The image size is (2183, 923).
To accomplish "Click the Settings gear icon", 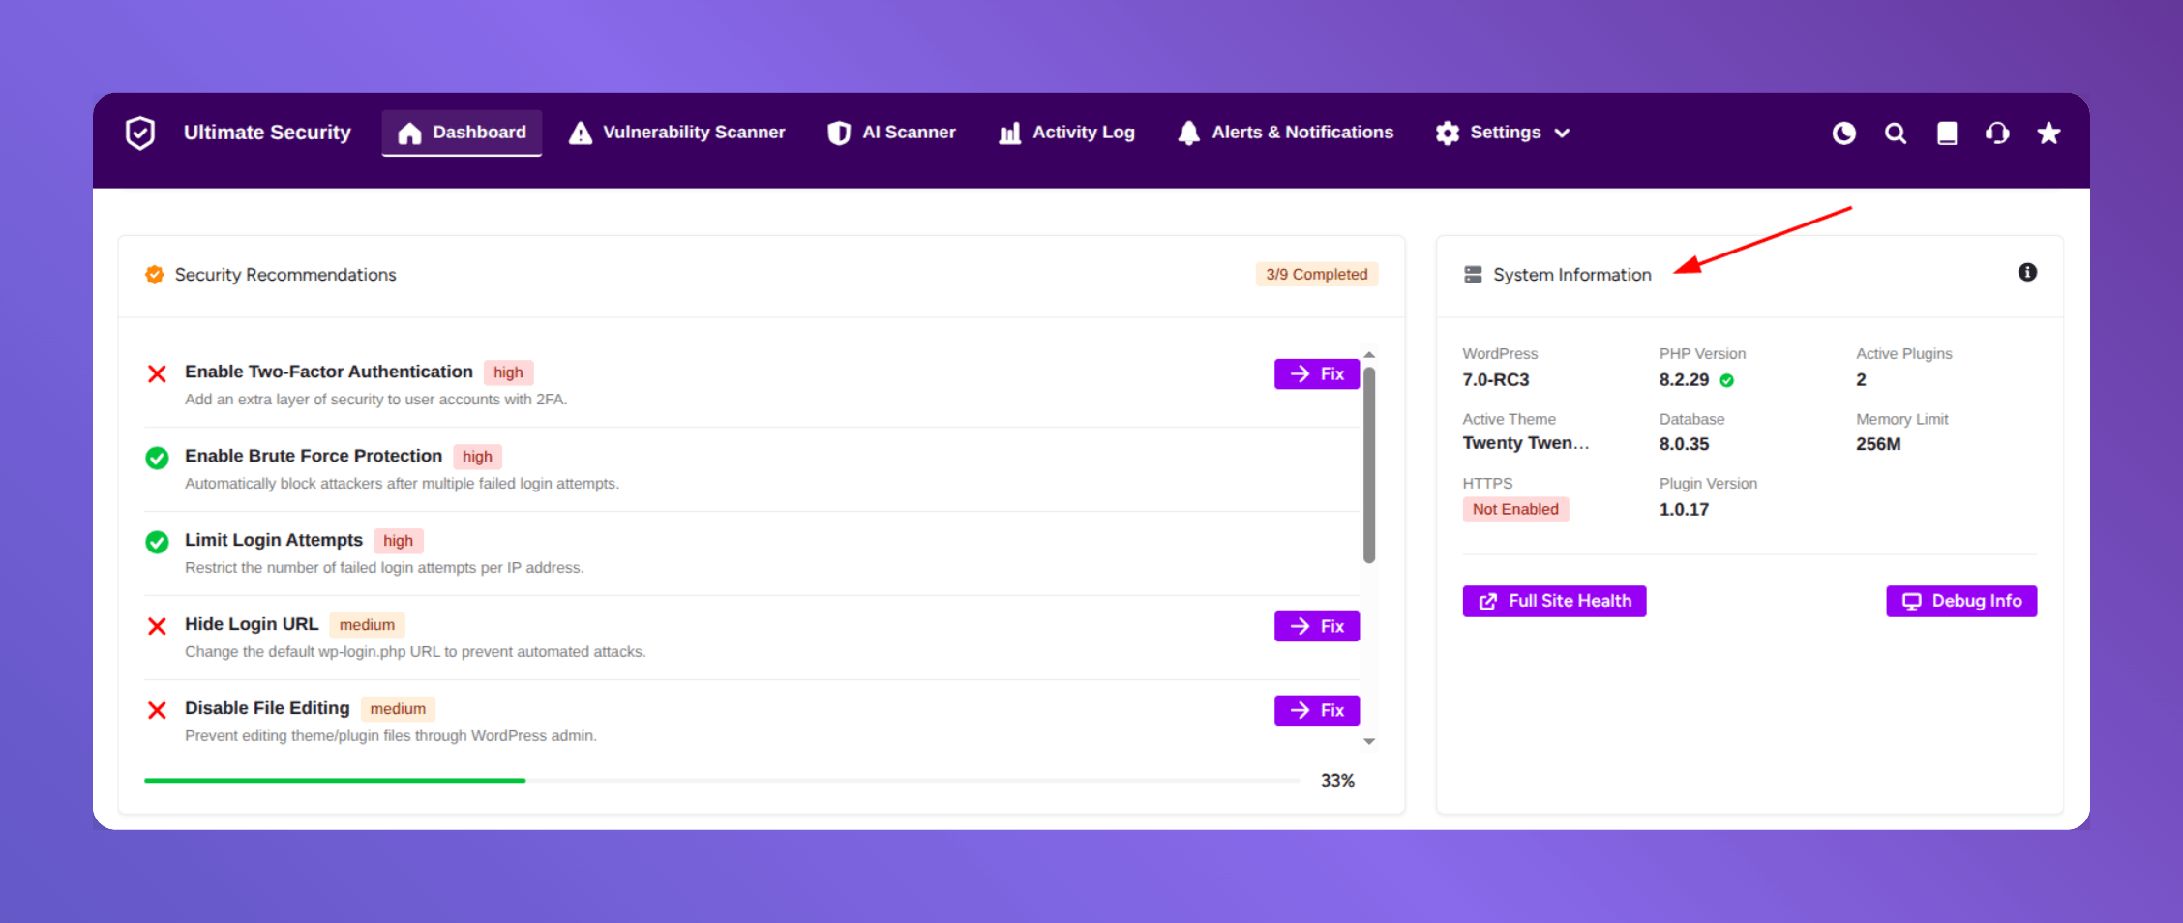I will [1448, 134].
